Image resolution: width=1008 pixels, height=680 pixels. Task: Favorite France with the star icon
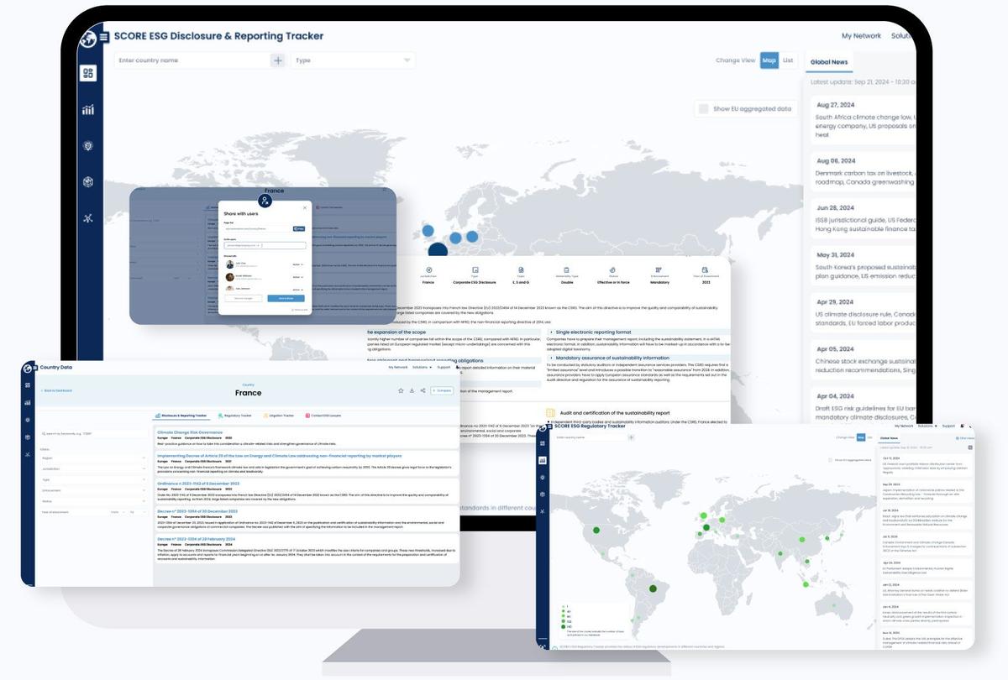click(401, 390)
